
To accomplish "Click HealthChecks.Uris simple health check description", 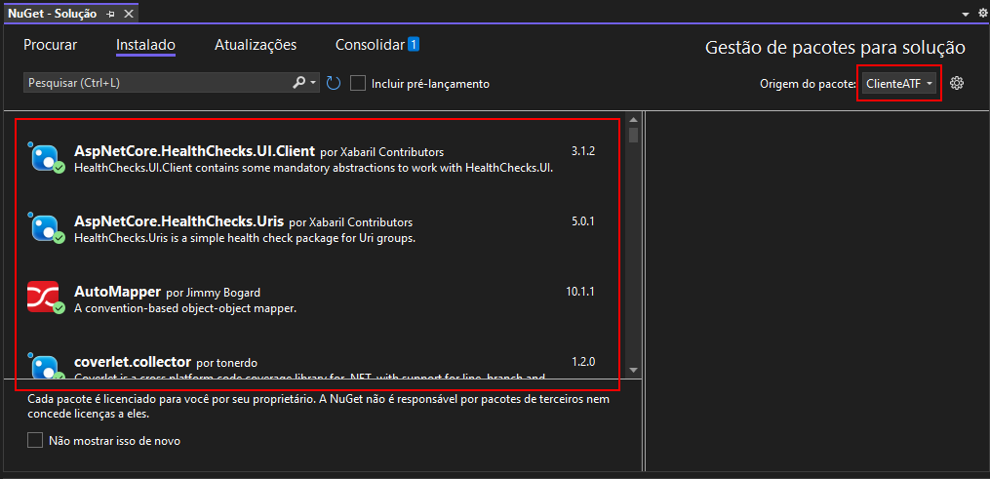I will (245, 239).
